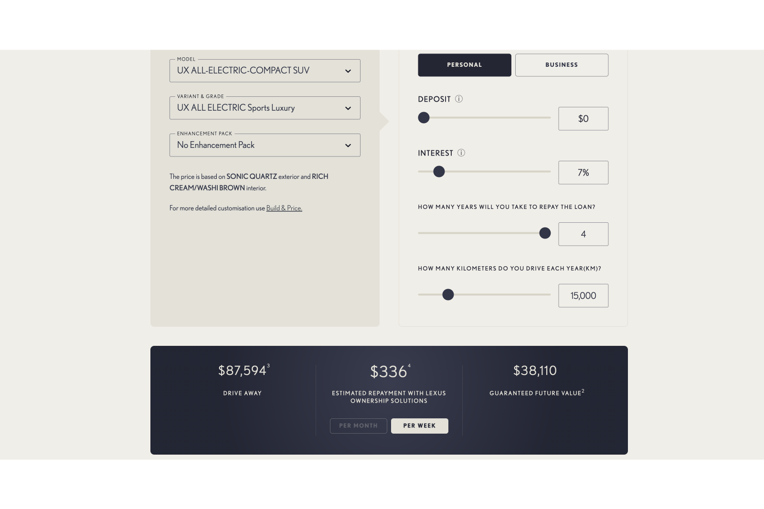This screenshot has width=764, height=509.
Task: Open the Build & Price link
Action: (284, 208)
